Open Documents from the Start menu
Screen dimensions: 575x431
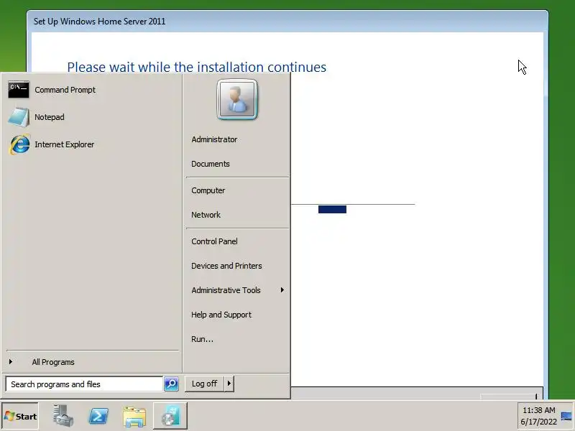pyautogui.click(x=210, y=164)
